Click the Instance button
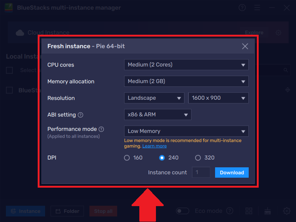Screen dimensions: 296x222 (25, 211)
